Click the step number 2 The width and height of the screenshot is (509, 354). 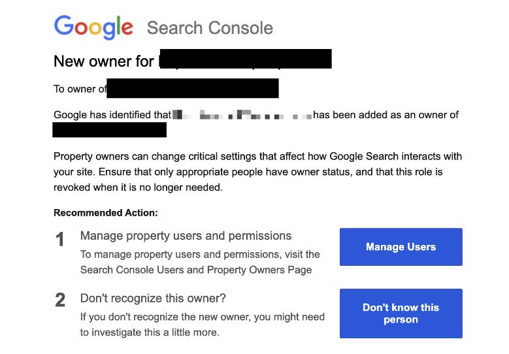pyautogui.click(x=60, y=300)
